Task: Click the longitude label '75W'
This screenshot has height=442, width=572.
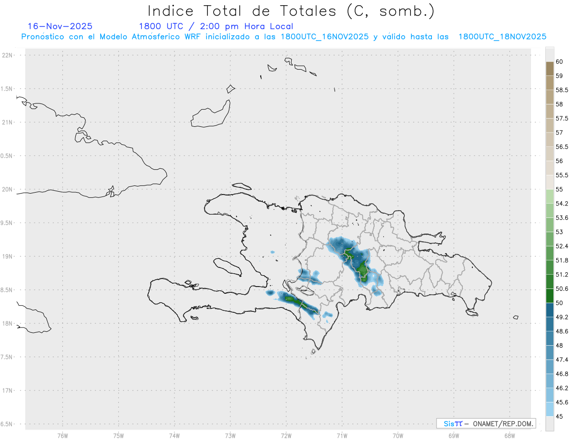Action: tap(119, 436)
